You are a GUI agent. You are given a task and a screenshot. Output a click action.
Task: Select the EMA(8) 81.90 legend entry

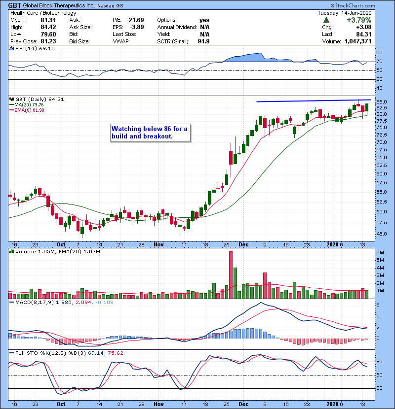pos(27,110)
